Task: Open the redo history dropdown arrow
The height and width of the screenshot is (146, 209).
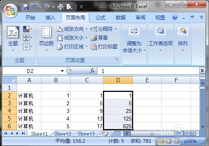Action: point(53,7)
